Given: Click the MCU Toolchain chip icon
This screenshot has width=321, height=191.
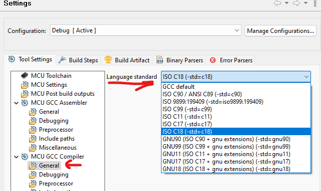Looking at the screenshot, I should [x=24, y=76].
